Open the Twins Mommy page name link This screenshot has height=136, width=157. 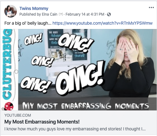pos(34,8)
